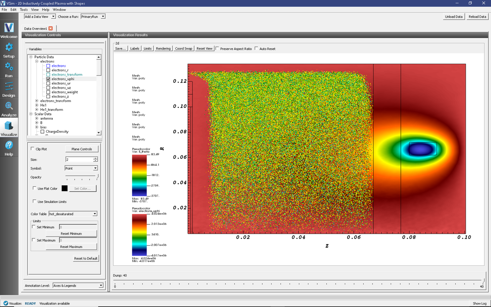Uncheck the electrons_uphi checkbox
Screen dimensions: 491x307
pos(48,79)
